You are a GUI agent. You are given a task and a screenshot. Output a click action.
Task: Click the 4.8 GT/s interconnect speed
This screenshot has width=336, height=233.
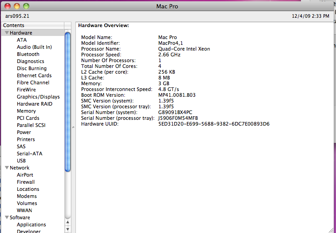(169, 89)
